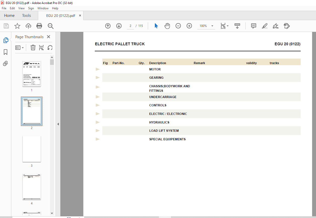Screen dimensions: 316x218
Task: Expand the MOTOR section arrow
Action: point(98,69)
